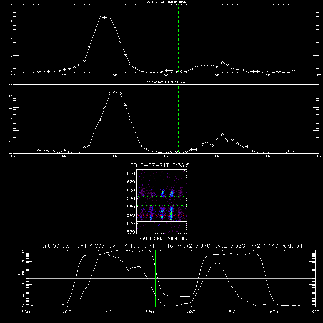Click the bottom plot x-axis label 620
Image resolution: width=323 pixels, height=323 pixels.
pyautogui.click(x=274, y=312)
